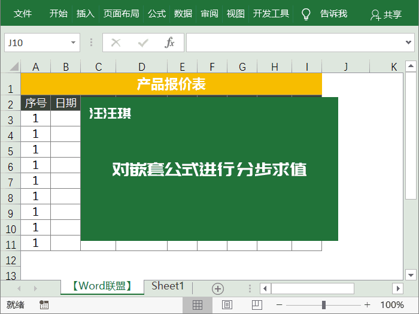Select row 1 header
This screenshot has height=314, width=419.
11,84
